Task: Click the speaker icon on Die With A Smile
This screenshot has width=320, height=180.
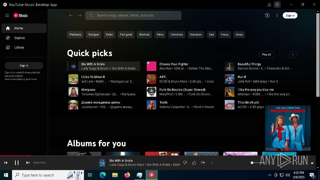Action: pyautogui.click(x=73, y=66)
